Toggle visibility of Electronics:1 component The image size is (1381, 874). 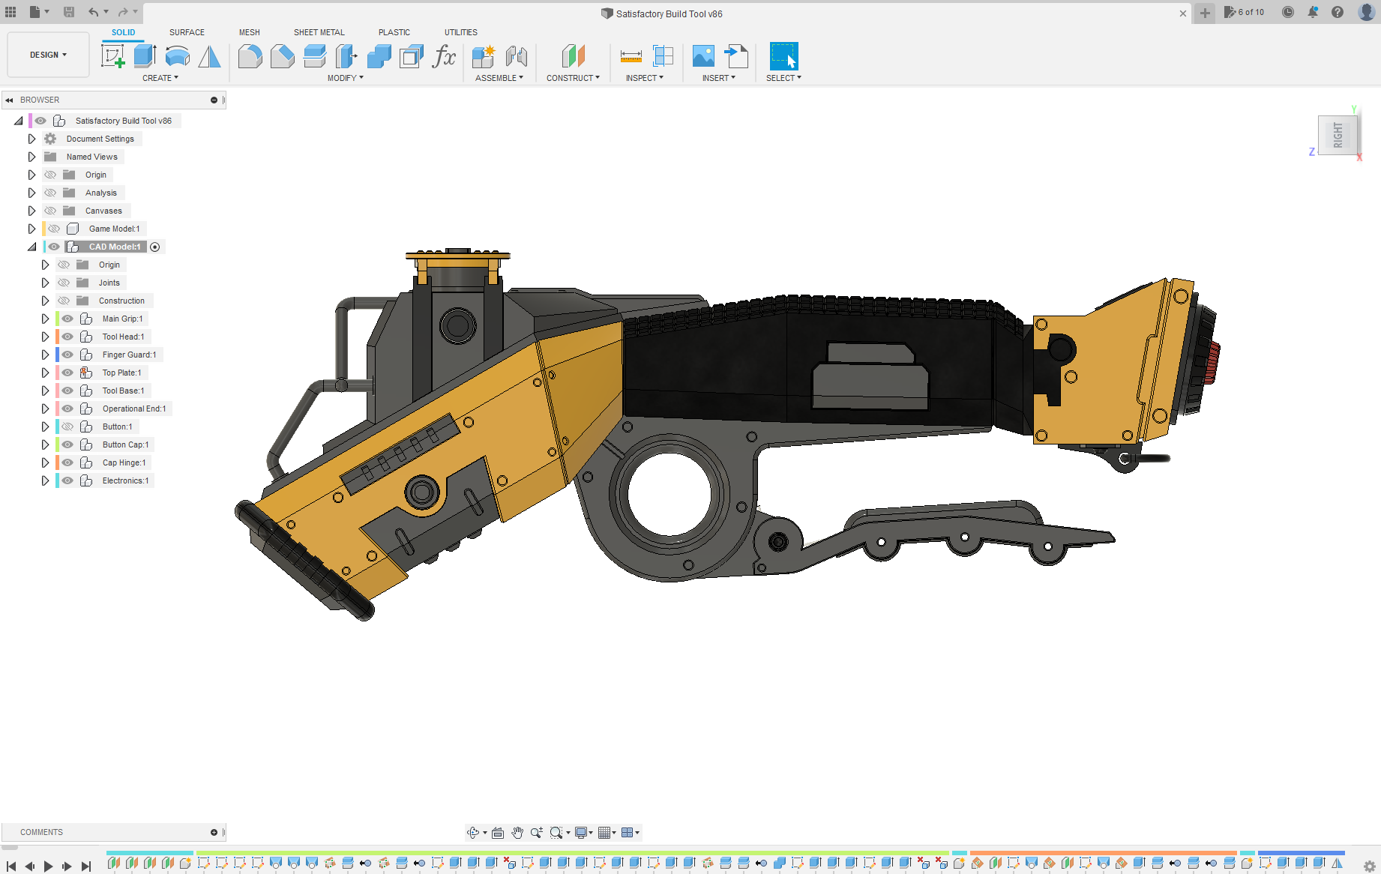67,480
